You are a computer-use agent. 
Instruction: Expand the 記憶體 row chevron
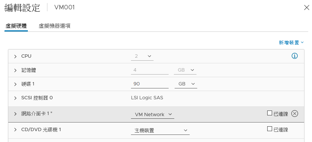(x=15, y=70)
